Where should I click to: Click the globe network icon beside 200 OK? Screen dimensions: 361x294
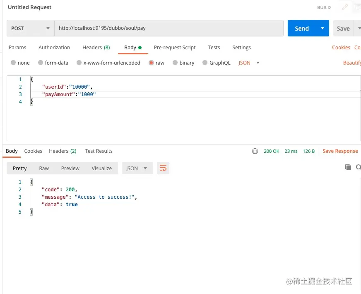(x=255, y=151)
